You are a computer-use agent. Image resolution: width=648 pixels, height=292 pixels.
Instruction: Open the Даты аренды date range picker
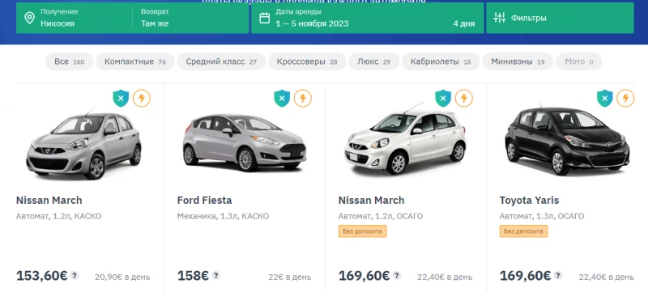coord(368,18)
